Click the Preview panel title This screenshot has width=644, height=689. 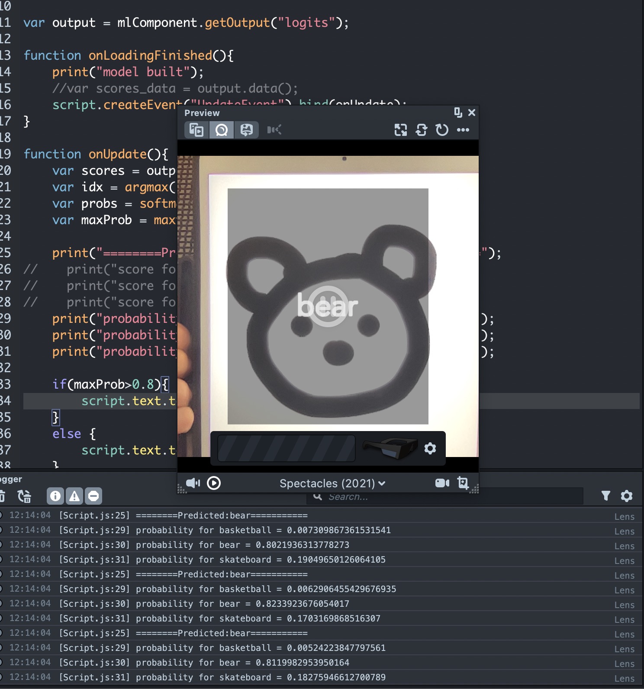pos(202,113)
